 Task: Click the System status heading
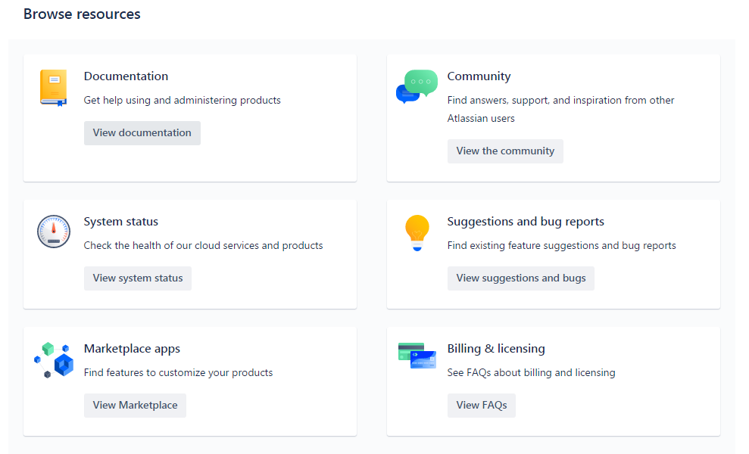[121, 222]
